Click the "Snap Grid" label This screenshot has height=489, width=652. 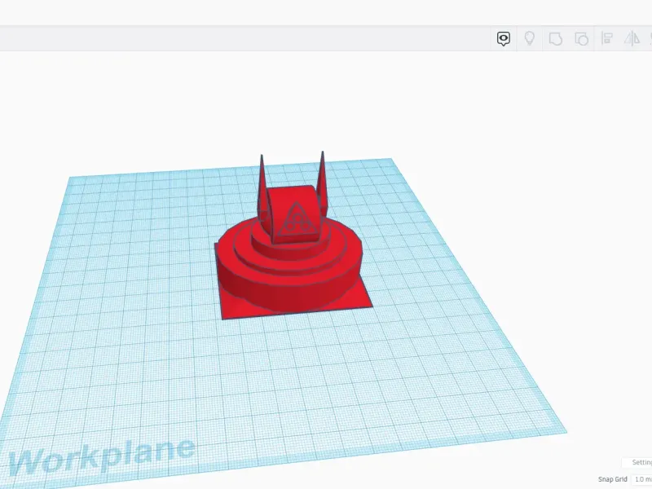pyautogui.click(x=613, y=479)
